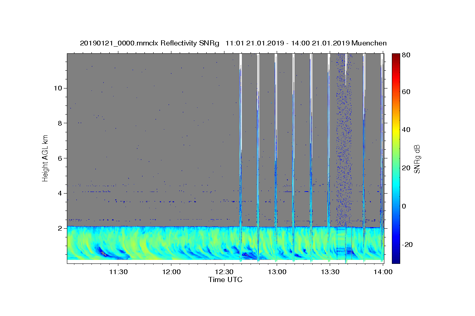The height and width of the screenshot is (316, 475).
Task: Click the colorbar value 0
Action: click(404, 206)
